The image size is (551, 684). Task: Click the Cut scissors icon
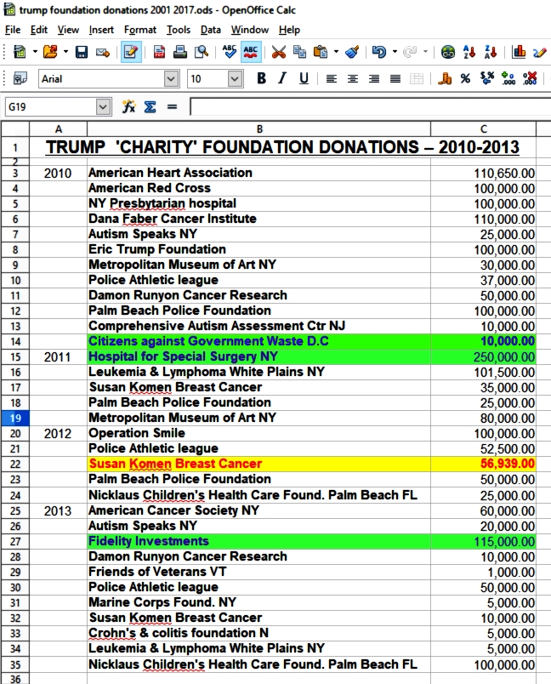(279, 53)
